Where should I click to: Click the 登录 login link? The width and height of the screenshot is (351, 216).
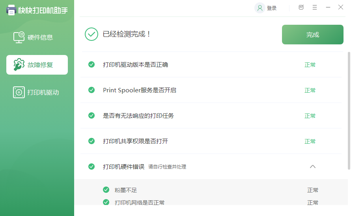pyautogui.click(x=272, y=8)
